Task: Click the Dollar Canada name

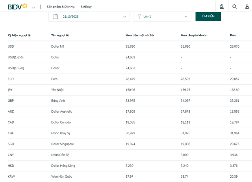Action: (61, 123)
